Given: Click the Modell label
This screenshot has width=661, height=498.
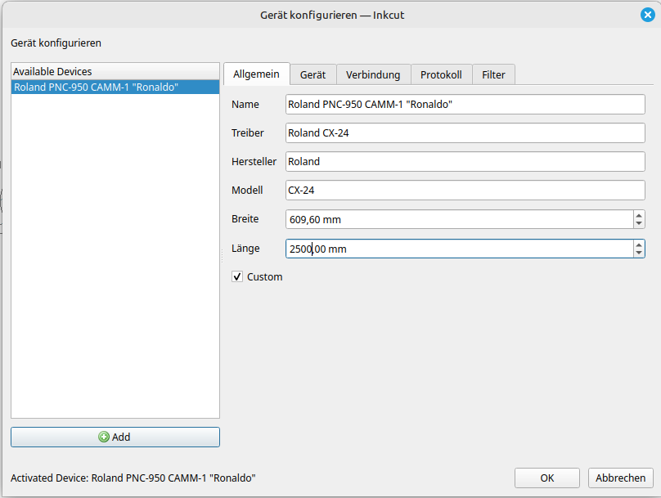Looking at the screenshot, I should [x=247, y=191].
